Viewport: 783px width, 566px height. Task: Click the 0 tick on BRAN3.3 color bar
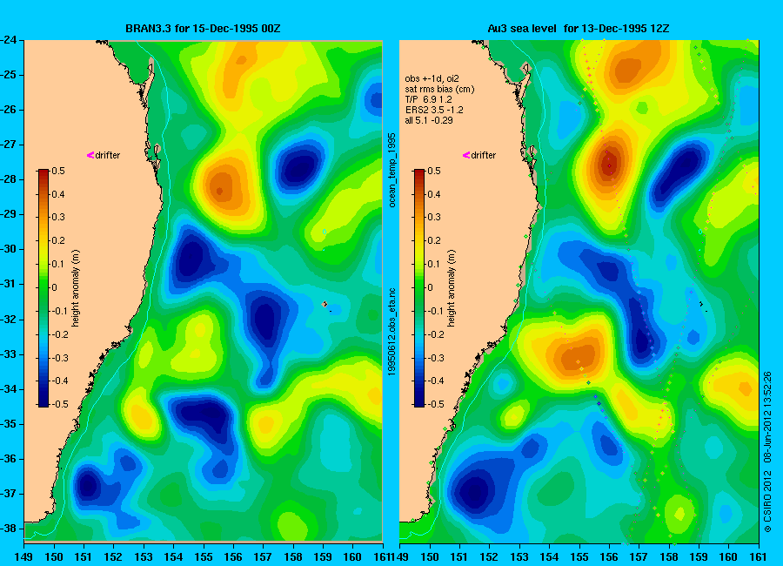[x=55, y=287]
